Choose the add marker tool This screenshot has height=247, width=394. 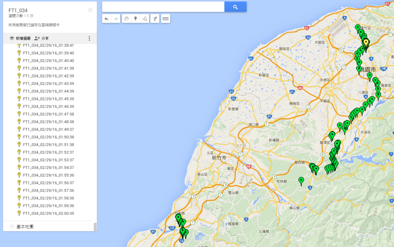coord(135,19)
